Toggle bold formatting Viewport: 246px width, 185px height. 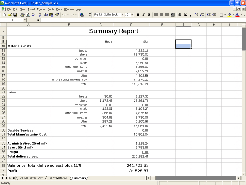coord(138,15)
